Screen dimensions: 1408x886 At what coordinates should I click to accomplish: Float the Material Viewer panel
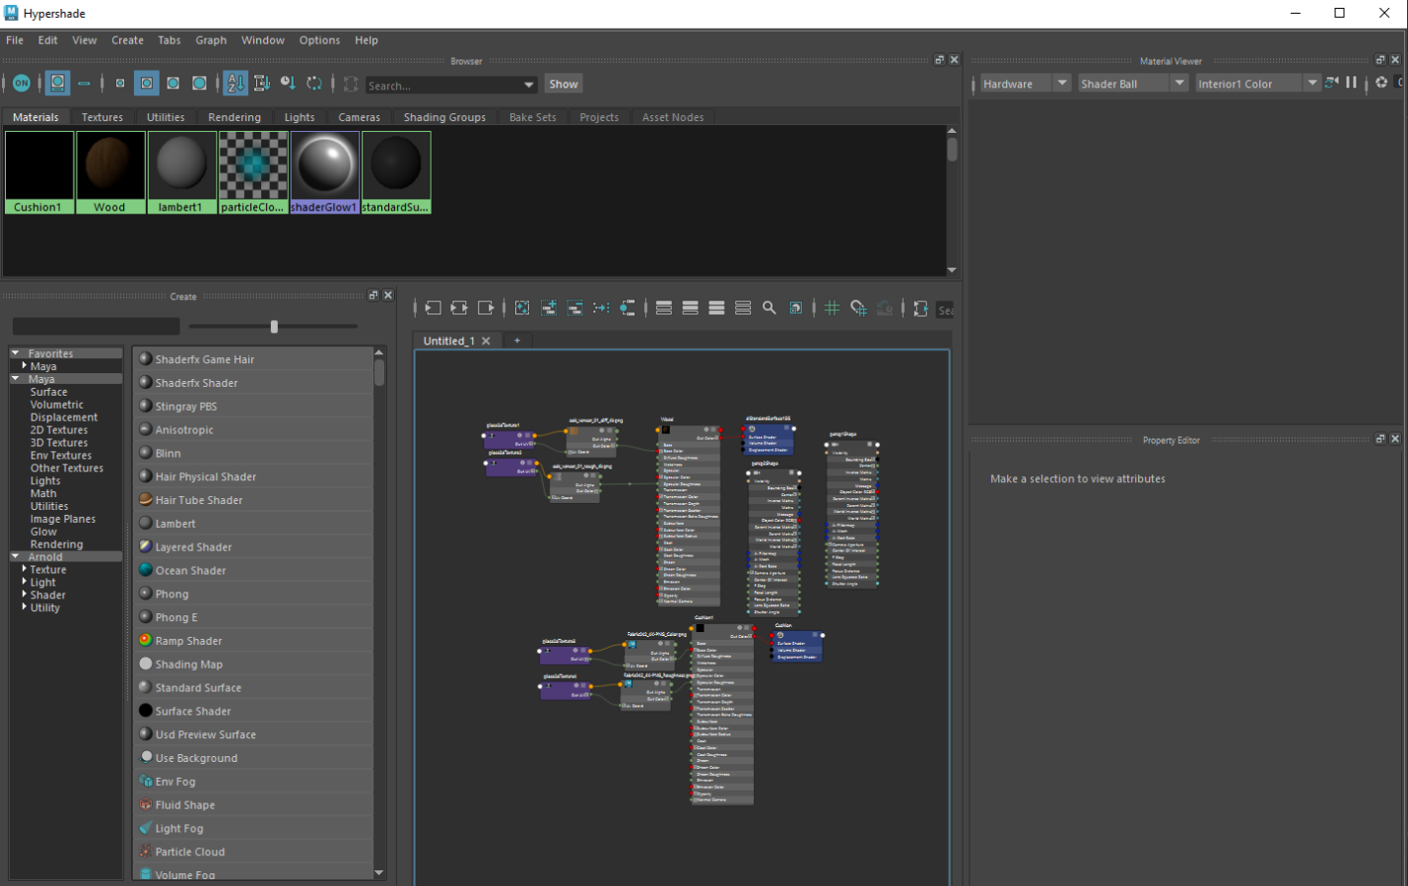click(x=1380, y=60)
